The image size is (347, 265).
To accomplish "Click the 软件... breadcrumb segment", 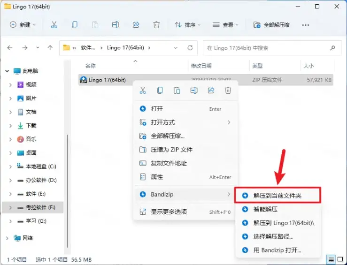I will point(88,48).
